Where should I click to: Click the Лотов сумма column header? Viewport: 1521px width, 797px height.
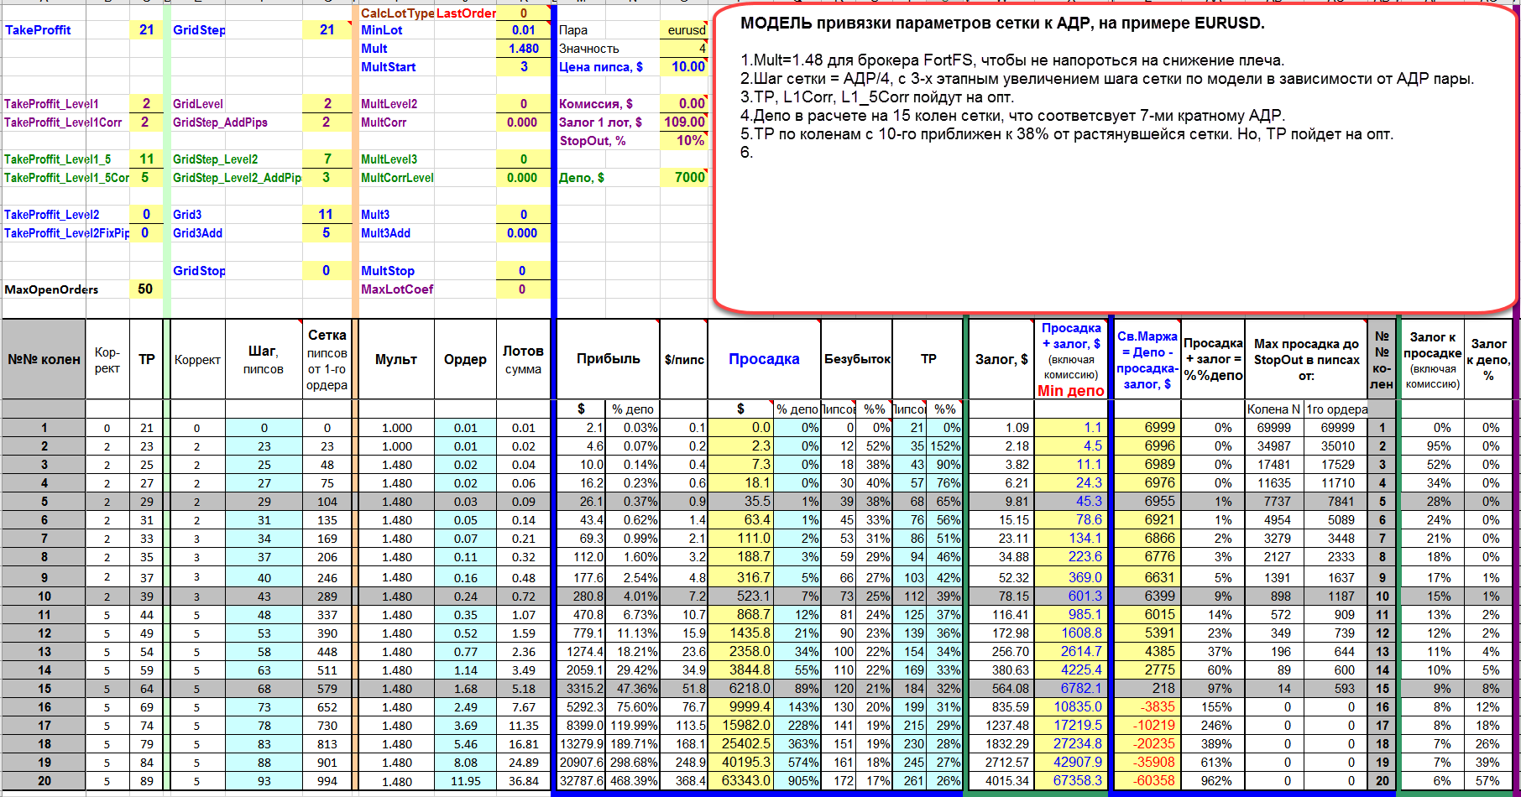tap(524, 359)
